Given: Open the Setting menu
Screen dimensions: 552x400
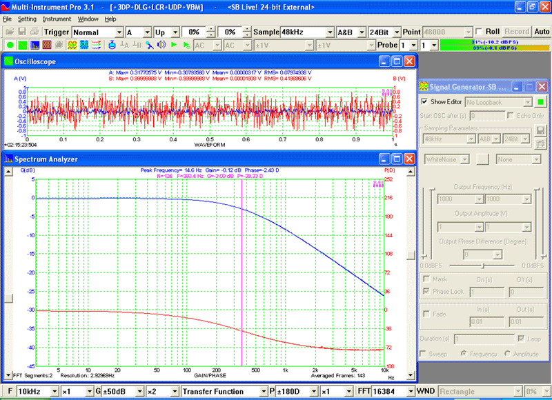Looking at the screenshot, I should point(27,19).
